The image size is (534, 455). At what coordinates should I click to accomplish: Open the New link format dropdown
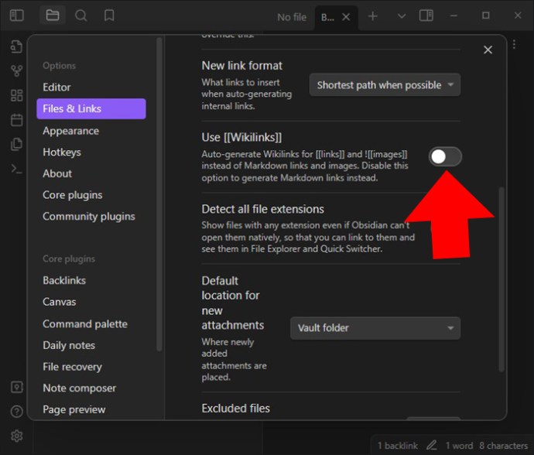(x=385, y=85)
